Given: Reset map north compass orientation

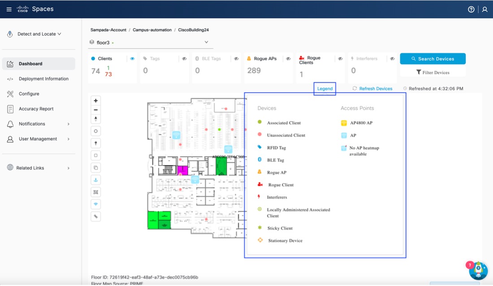Looking at the screenshot, I should pos(95,119).
